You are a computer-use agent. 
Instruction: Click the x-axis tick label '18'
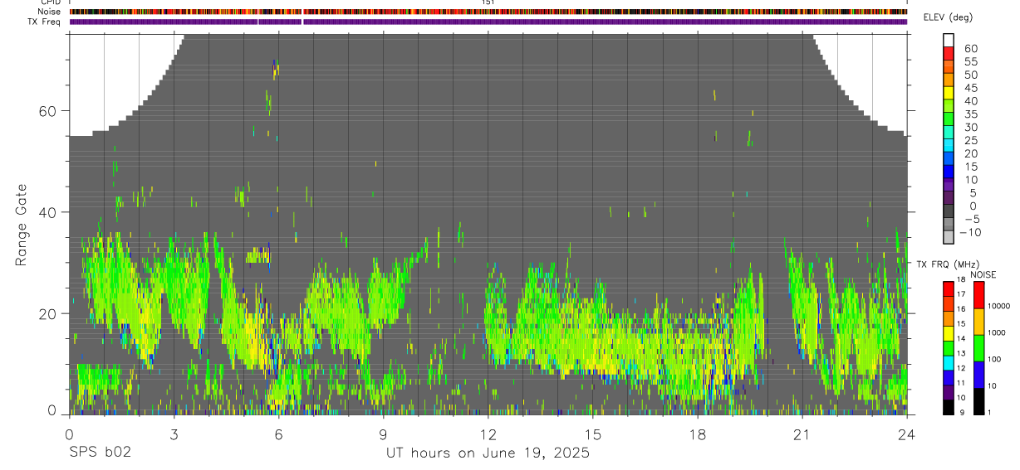click(x=697, y=434)
